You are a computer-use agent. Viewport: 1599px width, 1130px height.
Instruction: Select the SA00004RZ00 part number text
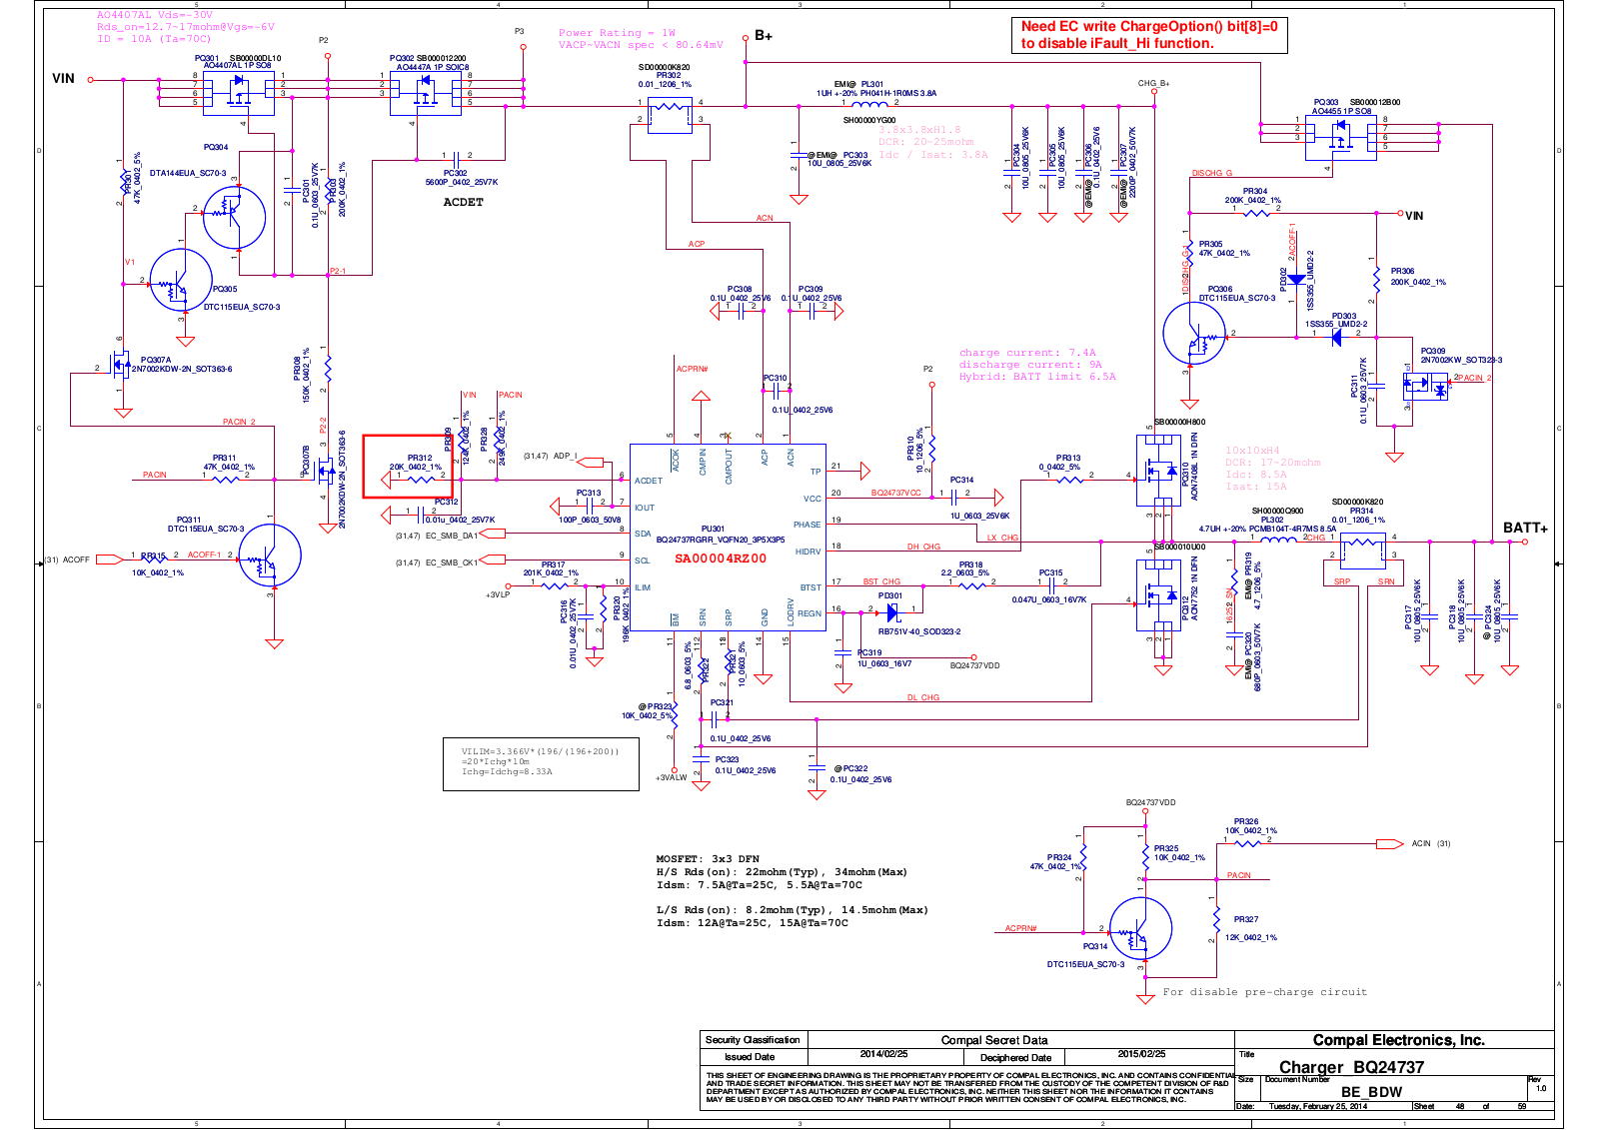(x=721, y=560)
